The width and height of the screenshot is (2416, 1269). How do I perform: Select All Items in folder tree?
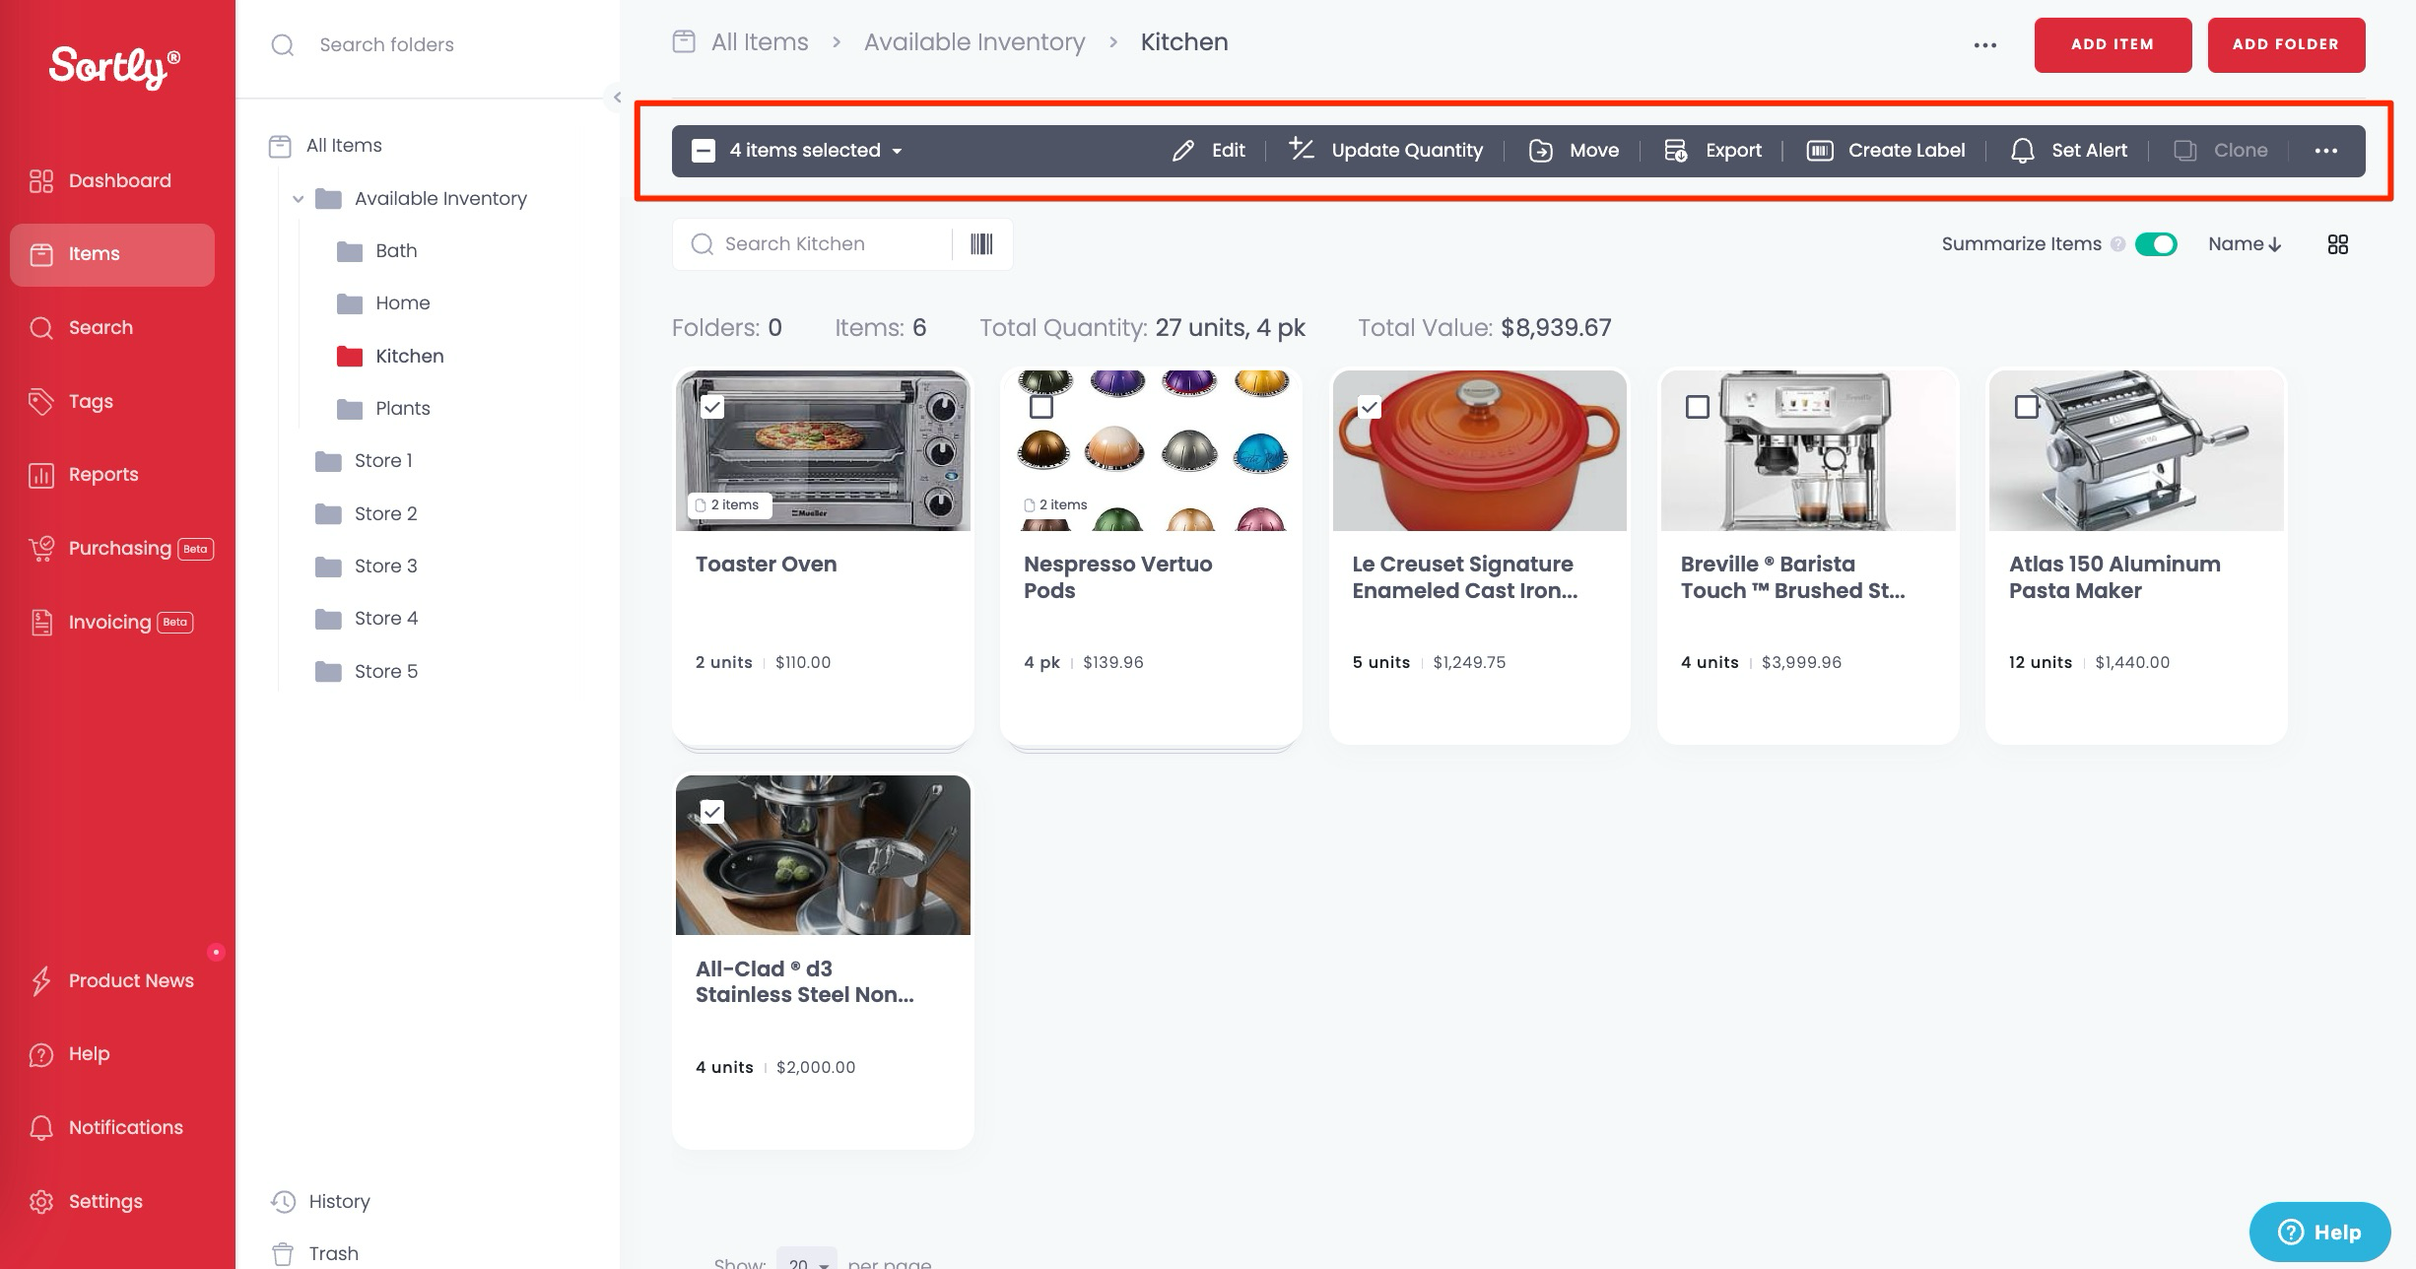[326, 146]
